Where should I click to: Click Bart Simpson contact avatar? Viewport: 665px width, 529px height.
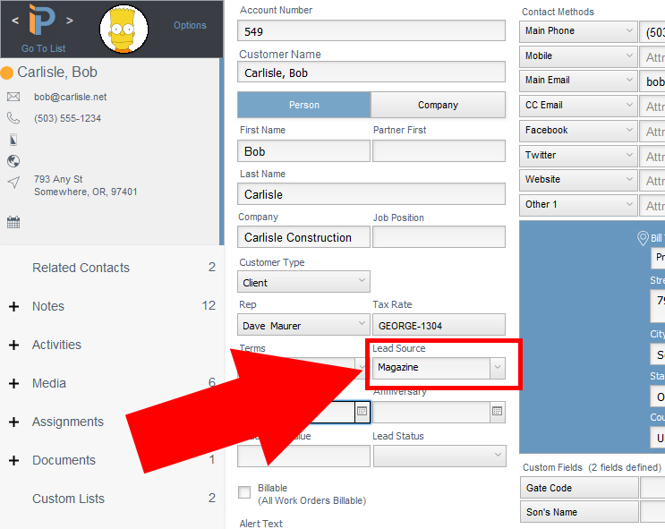pyautogui.click(x=124, y=29)
